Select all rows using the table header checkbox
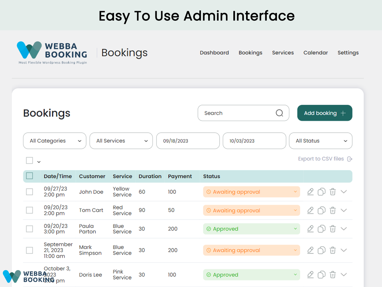This screenshot has height=287, width=382. point(30,176)
